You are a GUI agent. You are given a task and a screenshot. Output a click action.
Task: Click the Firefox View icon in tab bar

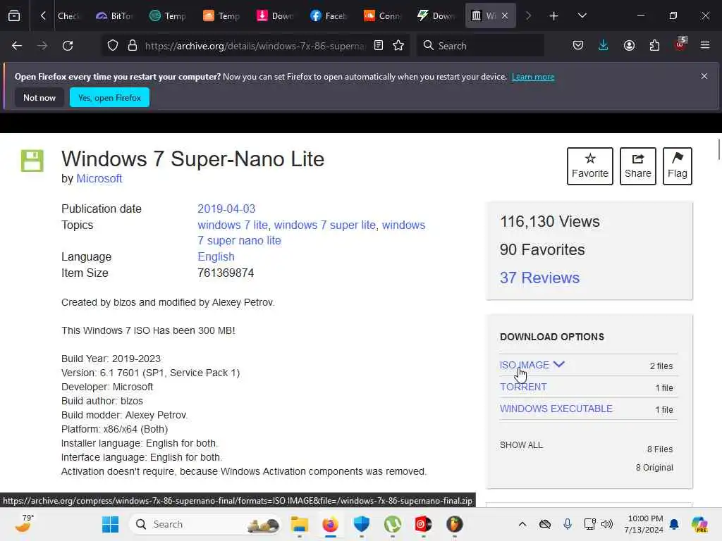point(14,15)
